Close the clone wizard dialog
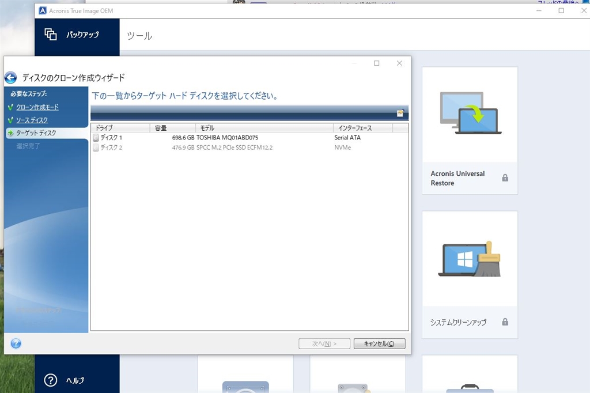The width and height of the screenshot is (590, 393). pos(400,63)
